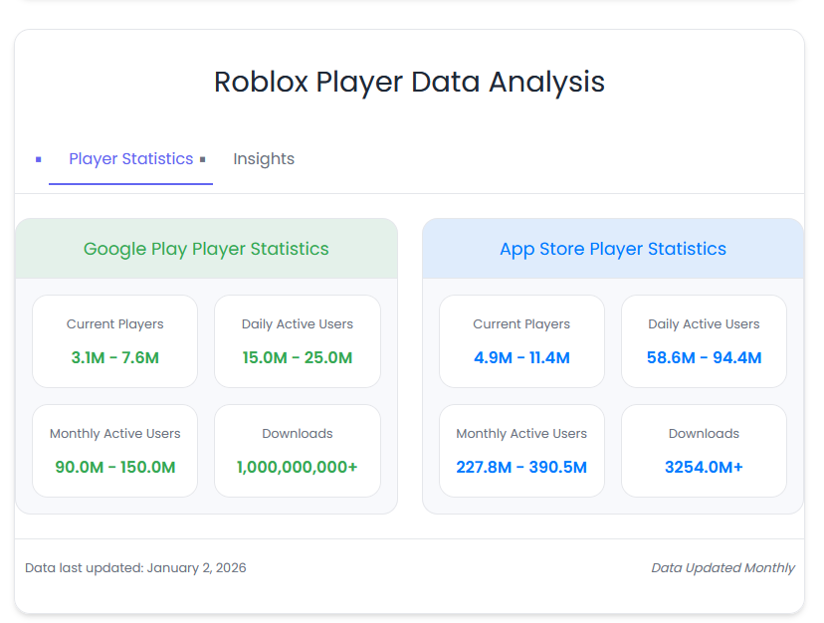Click the value 15.0M - 25.0M

[298, 357]
